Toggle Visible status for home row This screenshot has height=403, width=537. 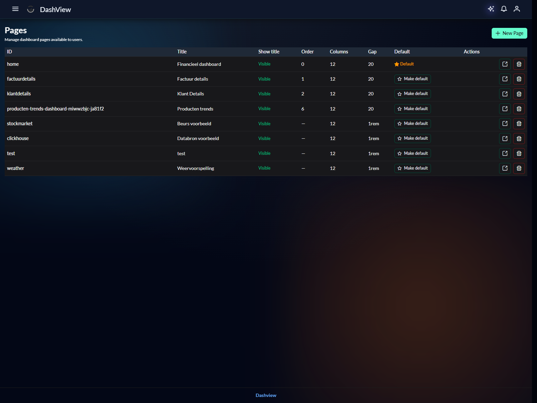[264, 64]
